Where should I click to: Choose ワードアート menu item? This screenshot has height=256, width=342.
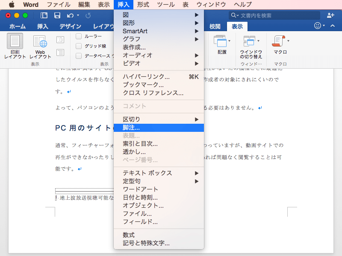pos(159,189)
